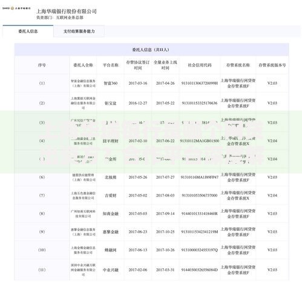This screenshot has height=284, width=302.
Task: Select serial number (7) cell
Action: point(42,195)
